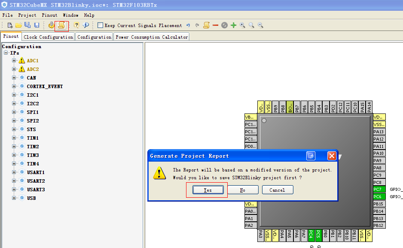The height and width of the screenshot is (248, 403).
Task: Toggle Keep Current Signals Placement checkbox
Action: click(x=100, y=25)
